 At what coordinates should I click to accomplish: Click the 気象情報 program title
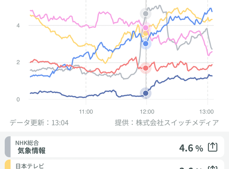32,151
